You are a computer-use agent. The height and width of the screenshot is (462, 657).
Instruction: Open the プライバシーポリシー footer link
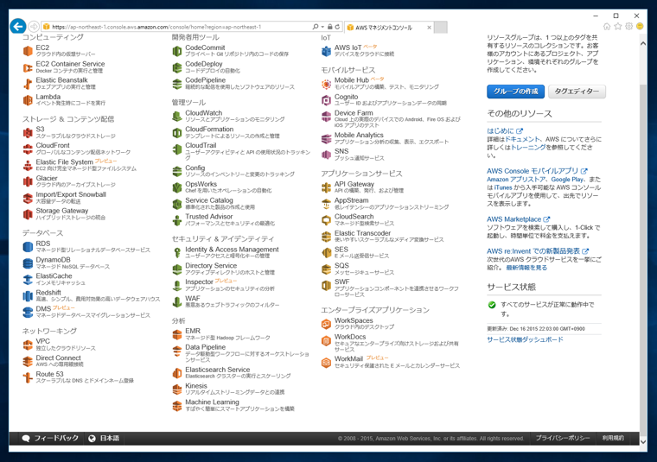pyautogui.click(x=563, y=438)
